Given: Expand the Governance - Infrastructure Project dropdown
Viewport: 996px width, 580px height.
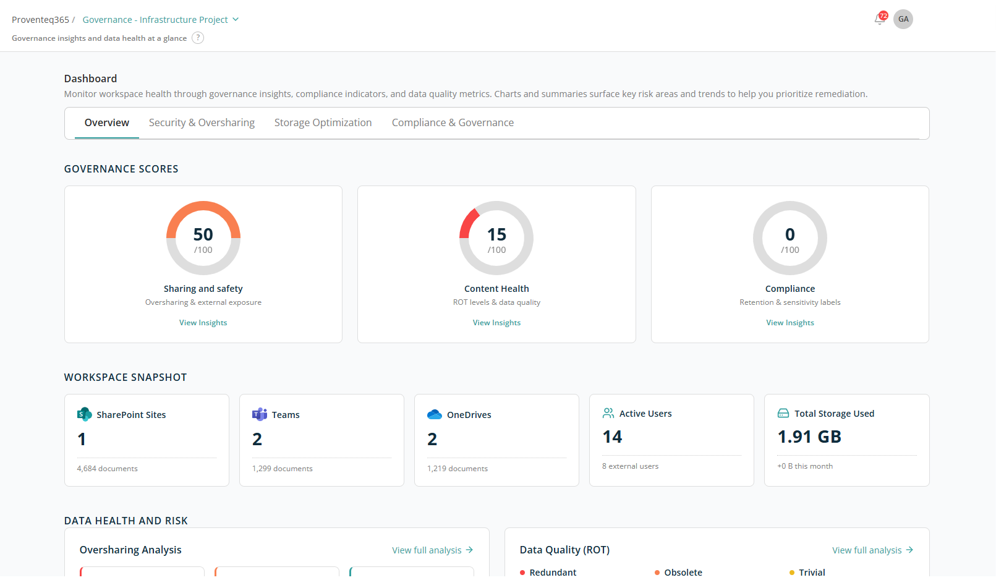Looking at the screenshot, I should coord(161,20).
